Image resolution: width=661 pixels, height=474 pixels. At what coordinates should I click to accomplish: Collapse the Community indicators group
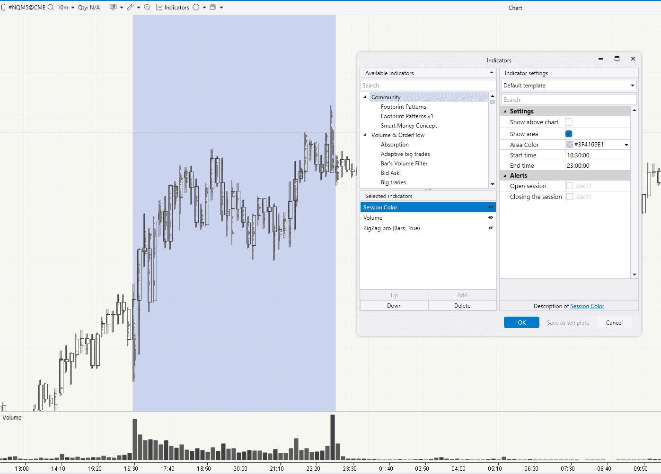point(365,96)
